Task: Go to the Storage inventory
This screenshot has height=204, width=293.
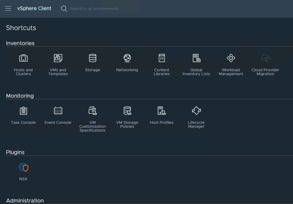Action: pyautogui.click(x=93, y=58)
